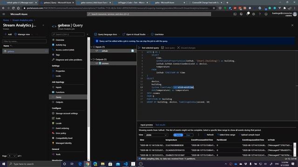This screenshot has height=167, width=298.
Task: Open the Locale configuration item
Action: [59, 123]
